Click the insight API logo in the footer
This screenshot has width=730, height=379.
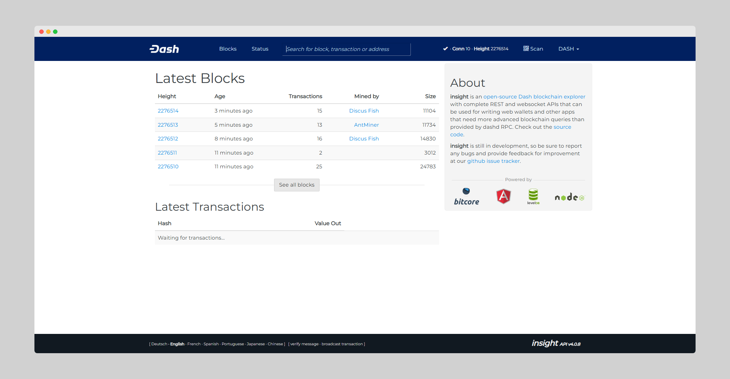click(555, 343)
